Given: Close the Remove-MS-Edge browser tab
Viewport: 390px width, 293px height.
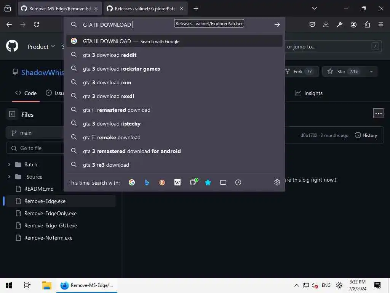Looking at the screenshot, I should pos(96,9).
